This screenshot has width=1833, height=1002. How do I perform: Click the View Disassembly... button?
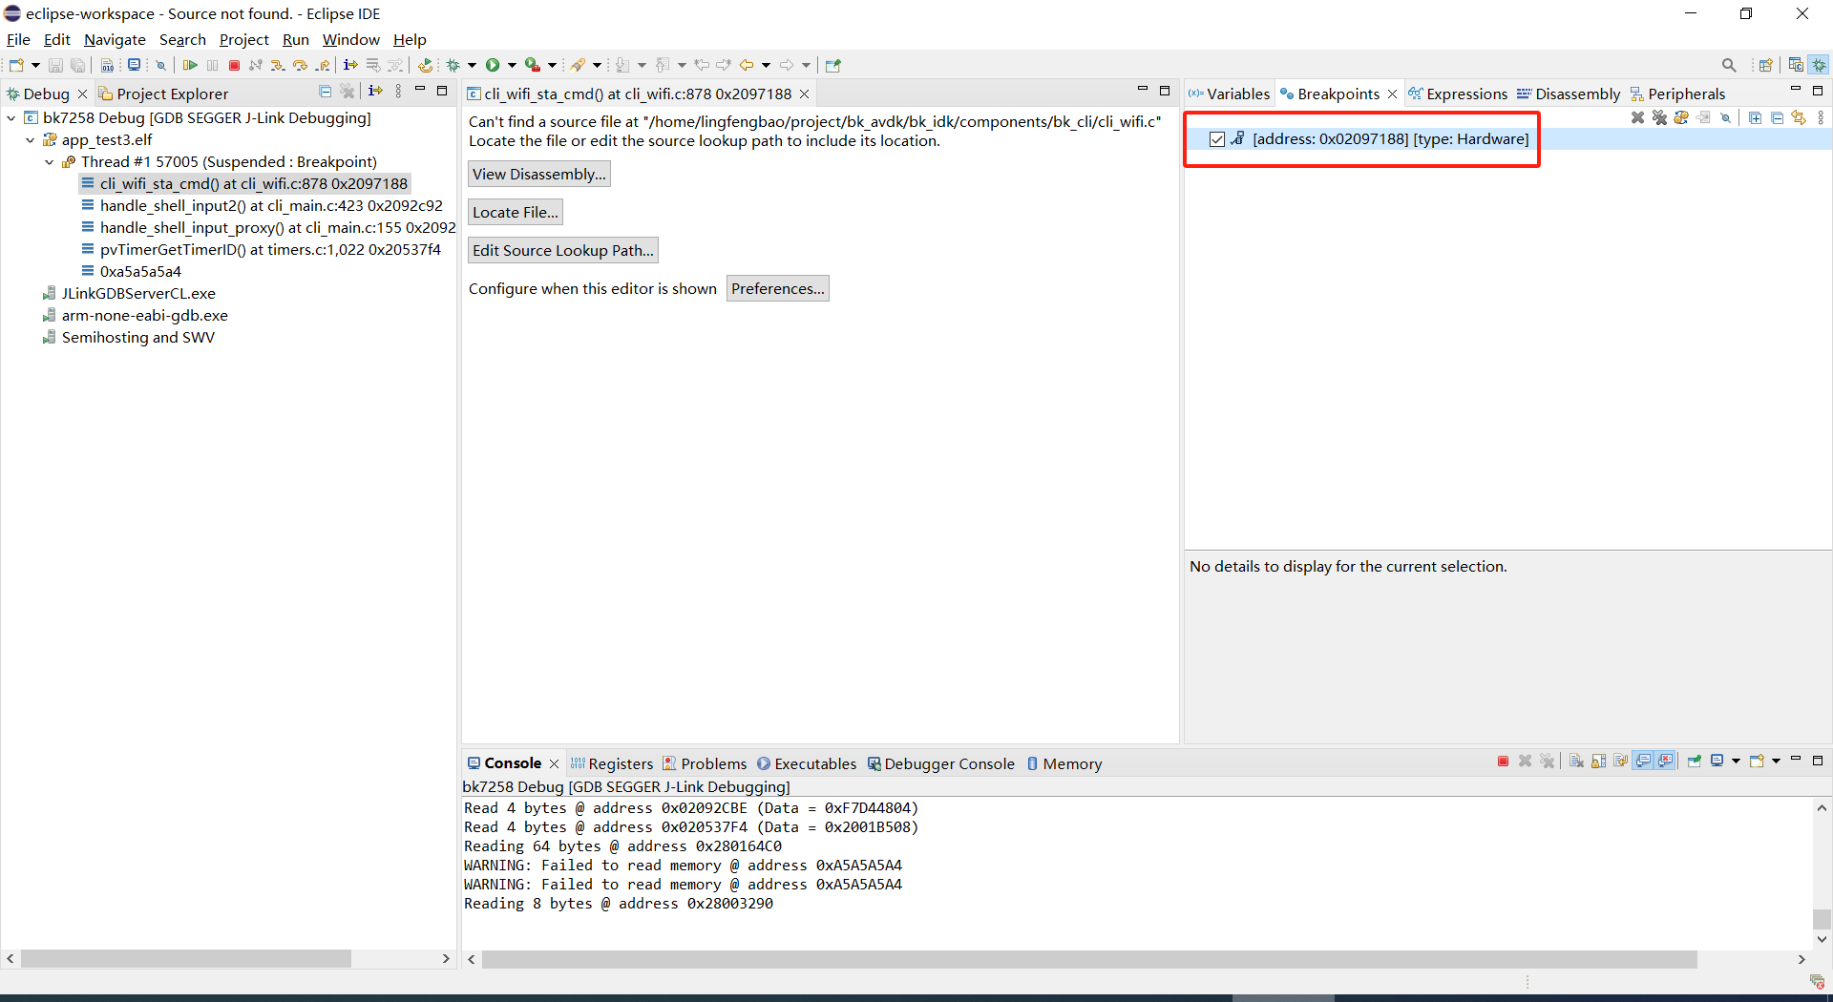click(538, 174)
